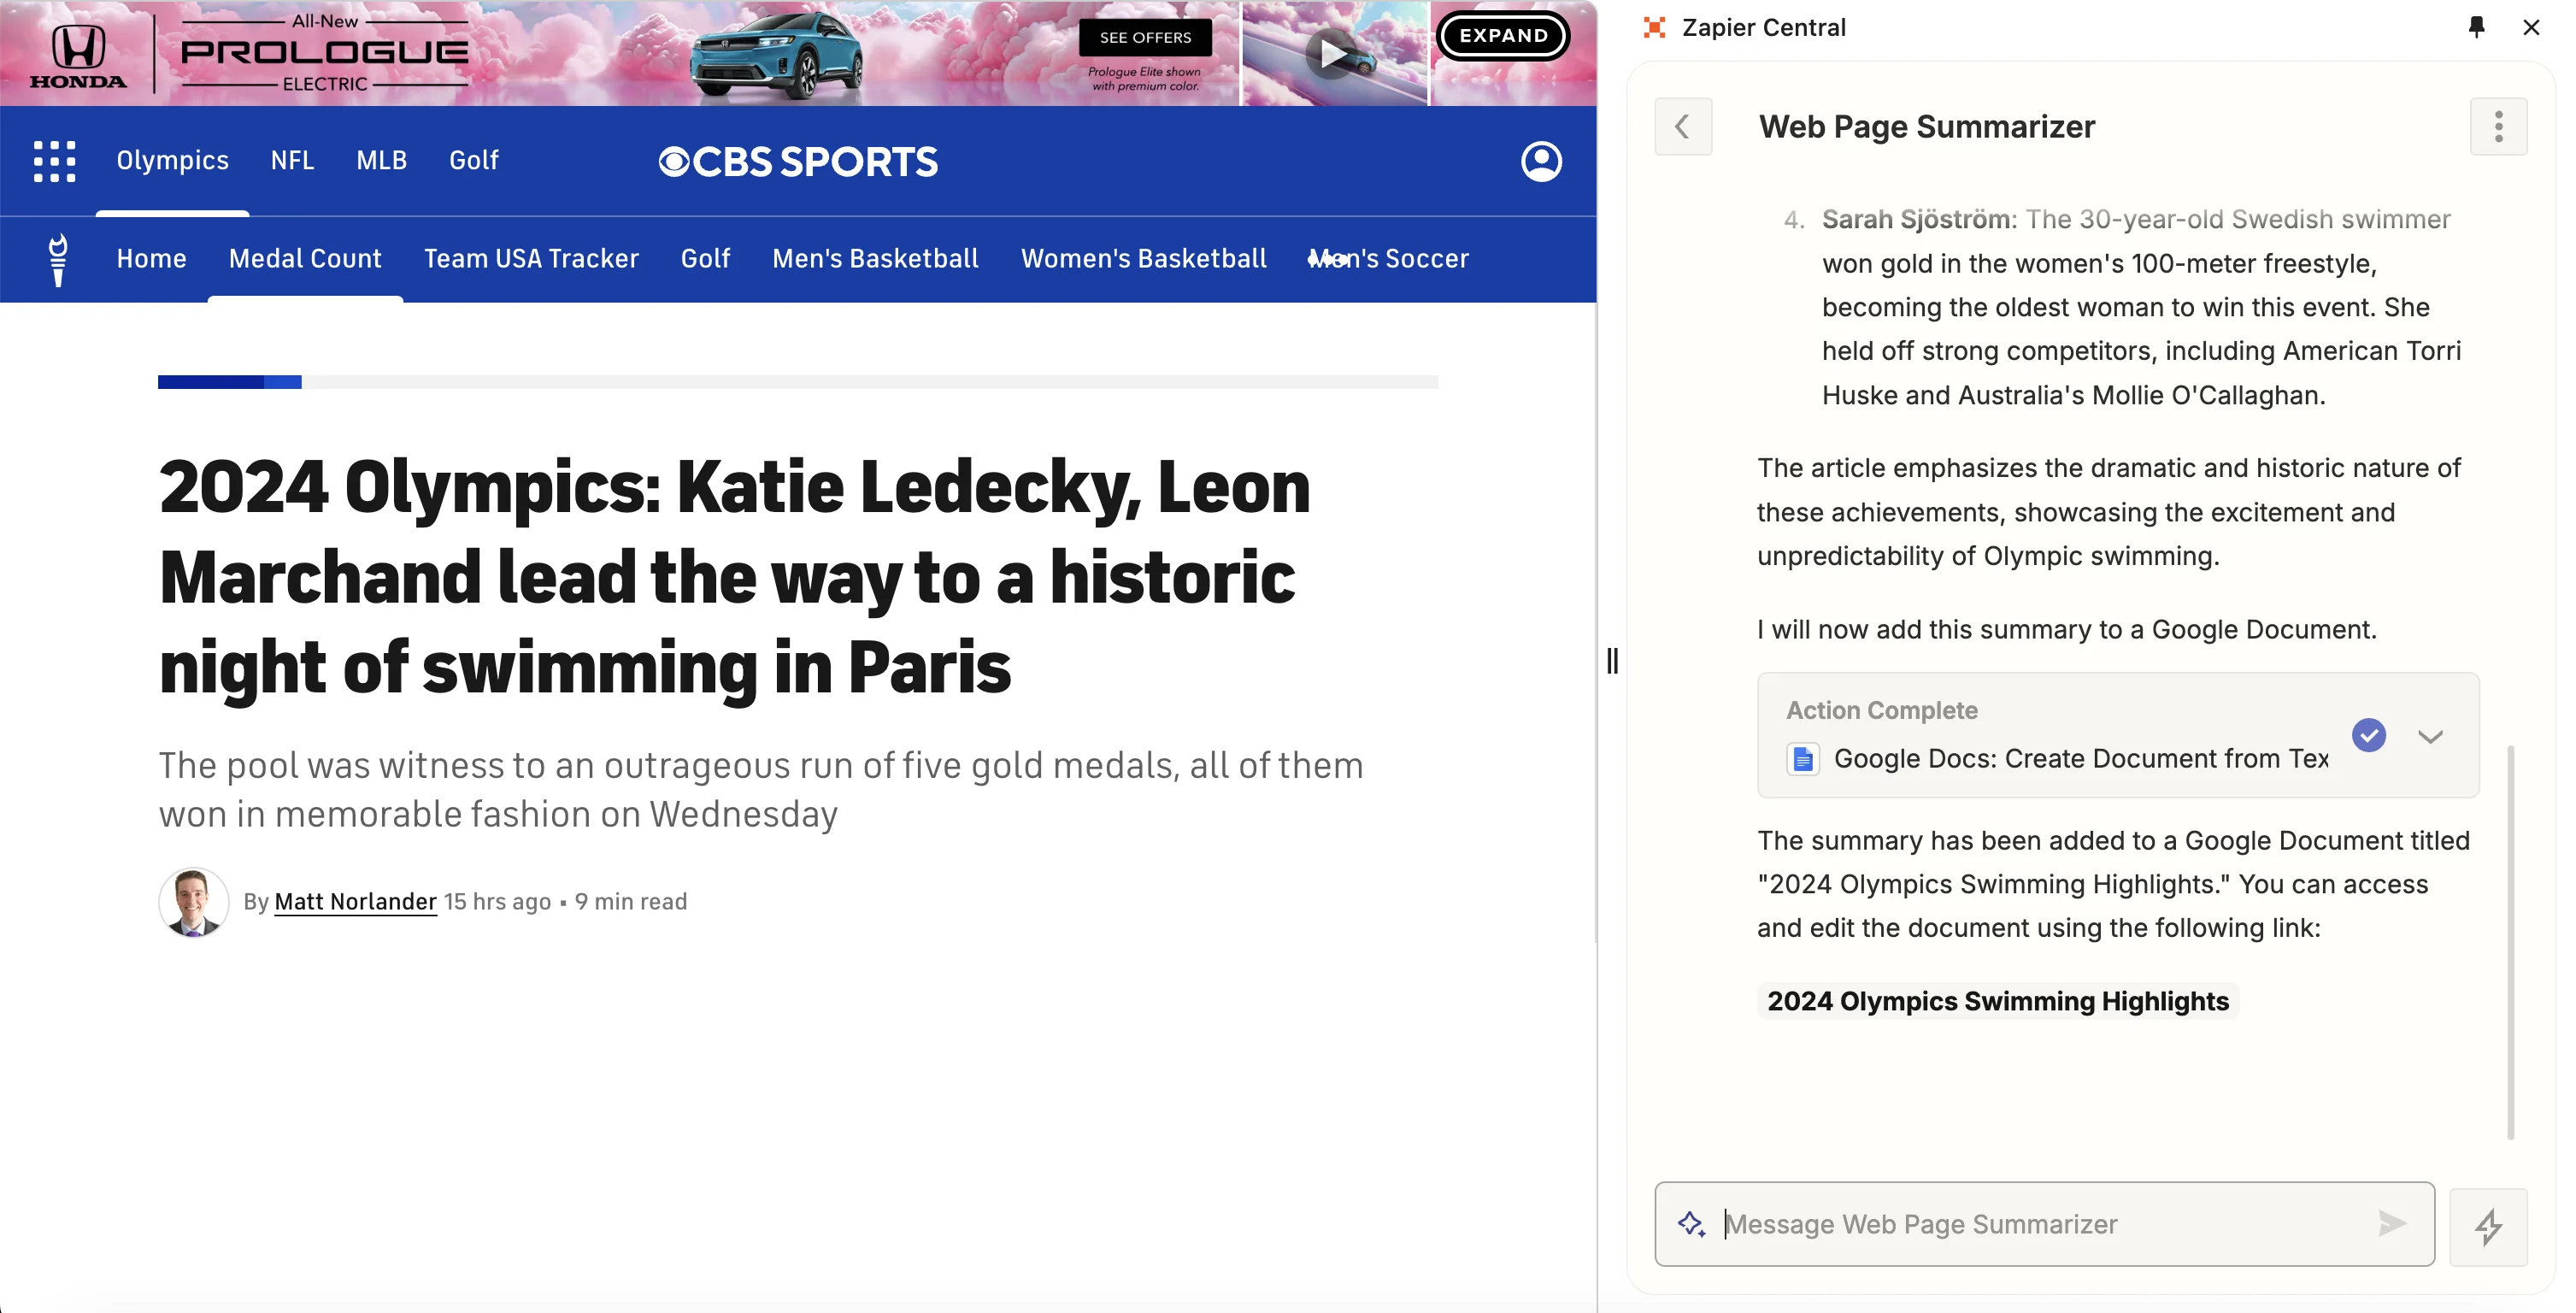Click the user account profile icon

coord(1541,161)
